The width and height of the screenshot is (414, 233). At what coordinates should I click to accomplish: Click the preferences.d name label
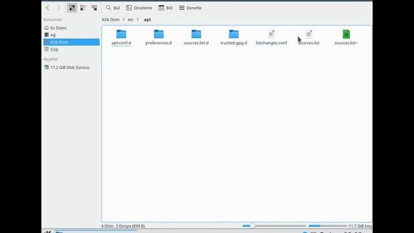click(158, 43)
